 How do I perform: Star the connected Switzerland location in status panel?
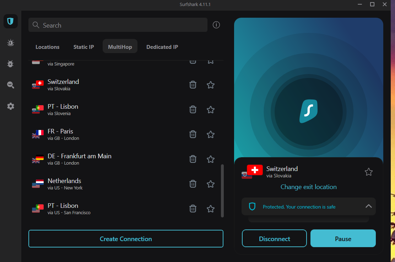369,172
